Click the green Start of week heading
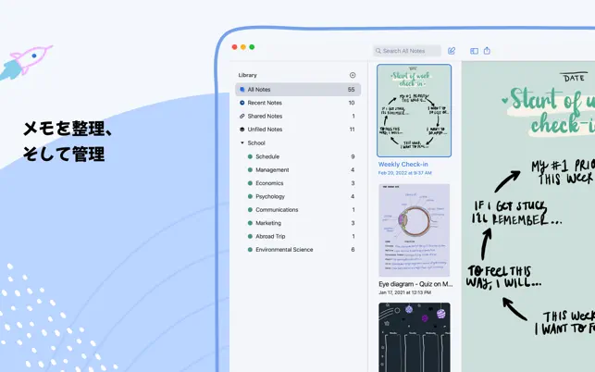The image size is (595, 372). point(549,112)
